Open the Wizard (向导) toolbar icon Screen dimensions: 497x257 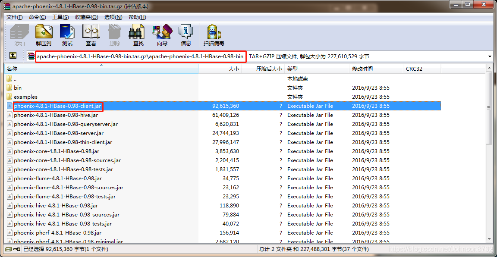pos(162,31)
